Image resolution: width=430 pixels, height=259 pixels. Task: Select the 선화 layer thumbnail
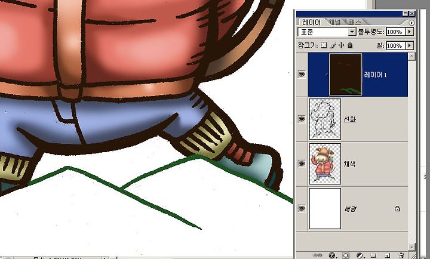coord(325,119)
